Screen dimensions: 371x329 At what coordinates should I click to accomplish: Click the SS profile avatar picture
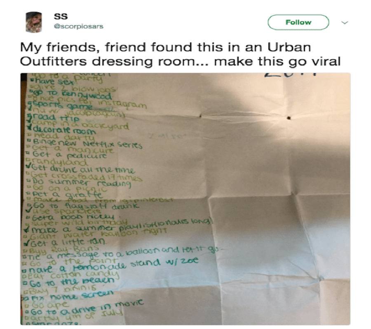click(34, 22)
